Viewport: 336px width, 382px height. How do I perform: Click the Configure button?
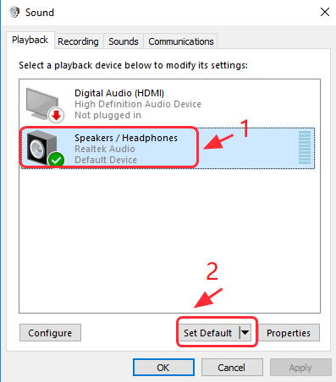point(50,333)
